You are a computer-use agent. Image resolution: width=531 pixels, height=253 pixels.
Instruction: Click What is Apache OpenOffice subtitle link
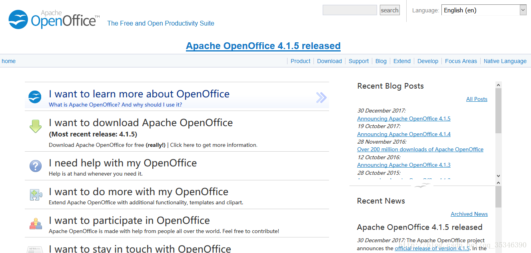coord(115,105)
